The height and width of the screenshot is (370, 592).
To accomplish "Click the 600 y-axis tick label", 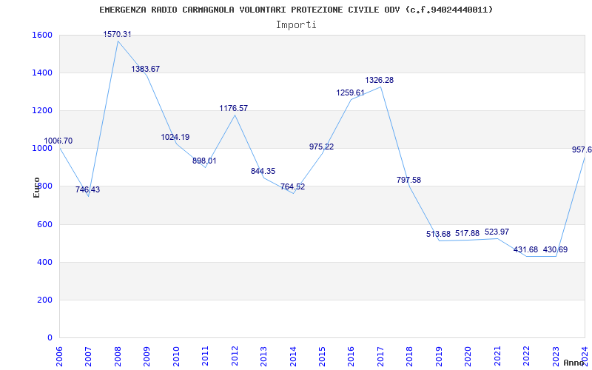I will pyautogui.click(x=43, y=224).
